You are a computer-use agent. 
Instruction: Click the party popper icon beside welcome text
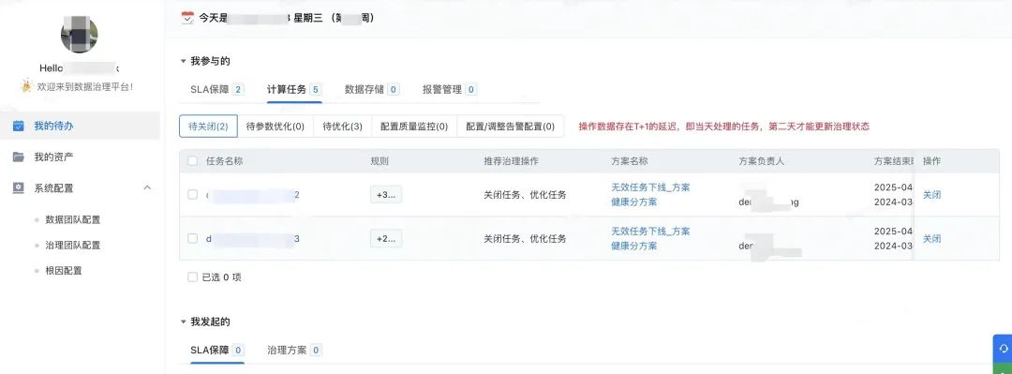(27, 85)
